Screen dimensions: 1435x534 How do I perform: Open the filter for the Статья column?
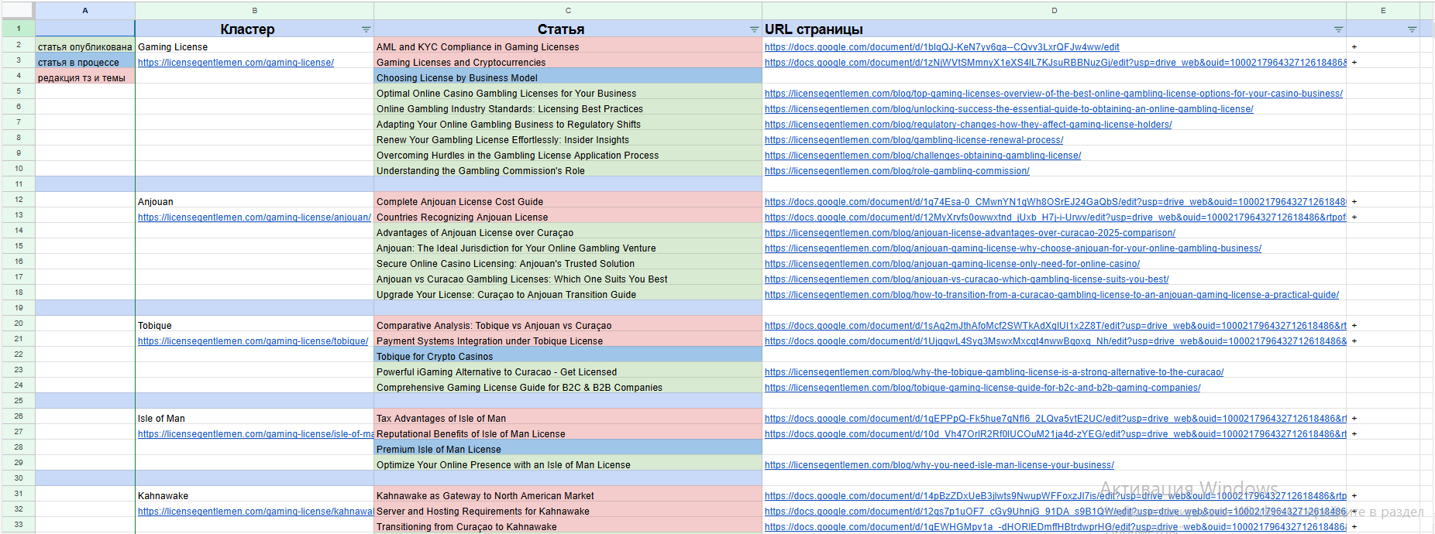pyautogui.click(x=754, y=29)
